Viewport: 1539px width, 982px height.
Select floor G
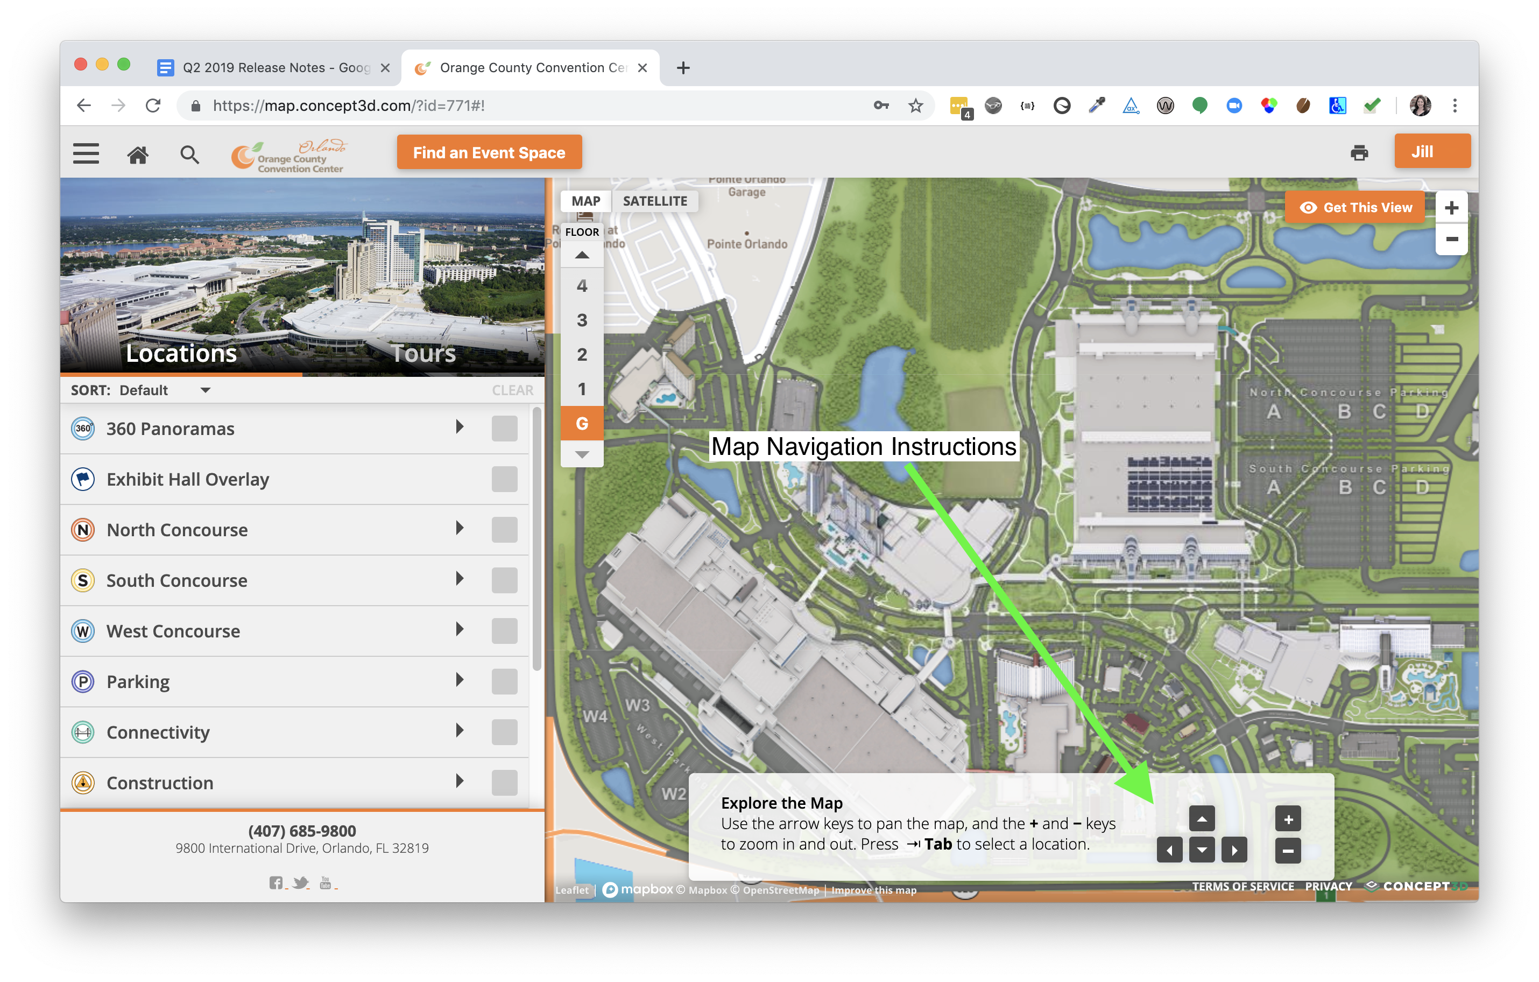pos(582,423)
